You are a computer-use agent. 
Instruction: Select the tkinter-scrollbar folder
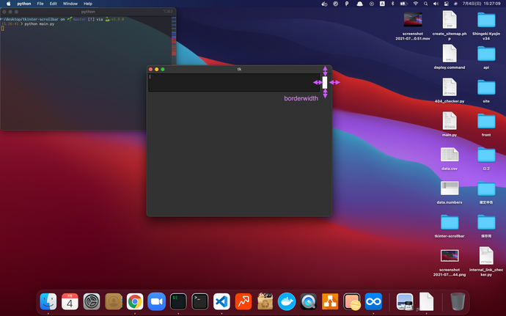pyautogui.click(x=450, y=225)
